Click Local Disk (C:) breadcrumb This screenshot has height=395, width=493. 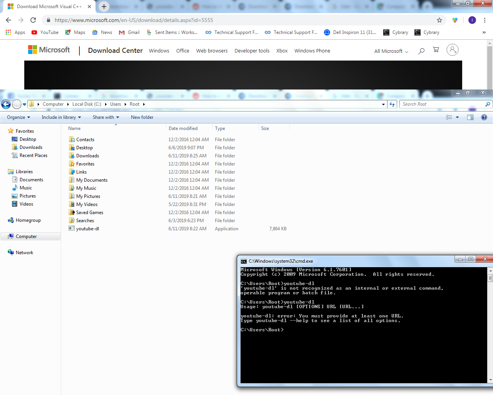(x=87, y=104)
